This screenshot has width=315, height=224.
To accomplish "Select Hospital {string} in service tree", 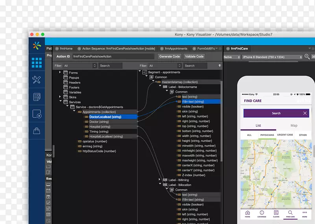I will point(100,127).
